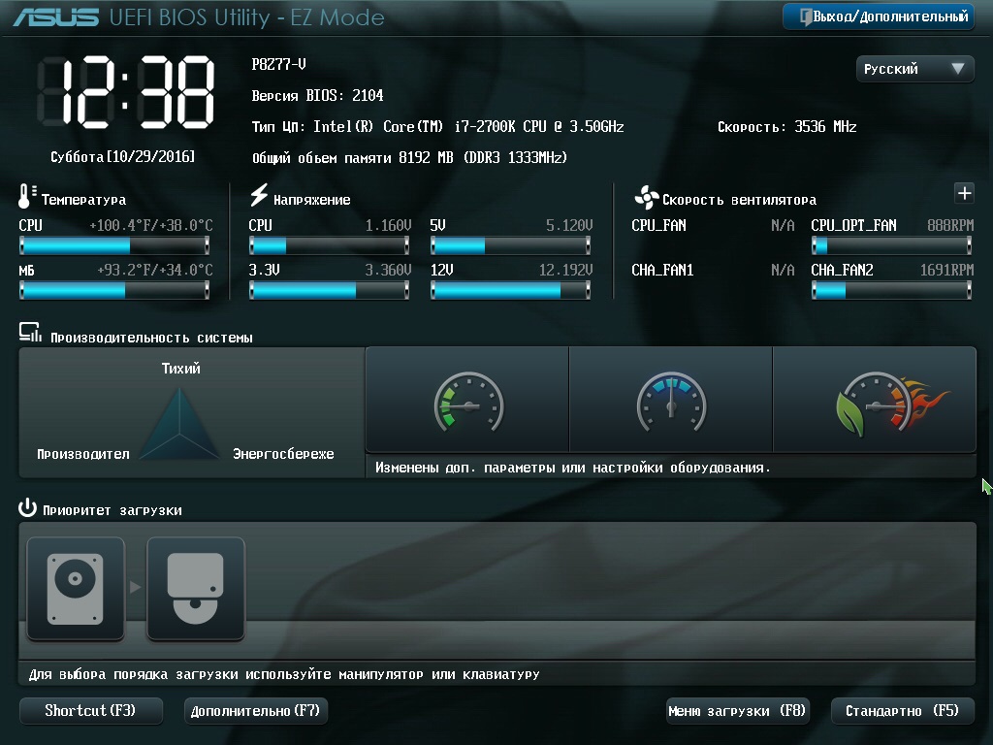Expand fan speed panel with plus button
Screen dimensions: 993x745
(x=964, y=193)
